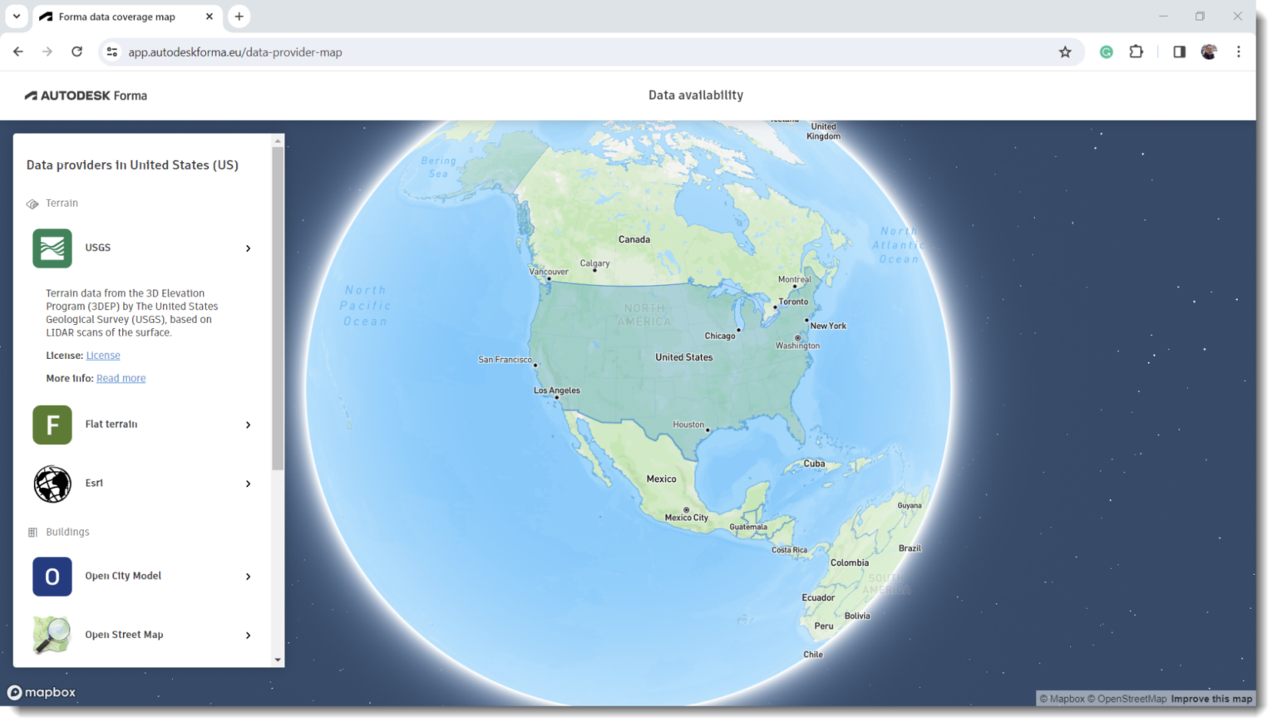Expand the USGS provider details chevron
Screen dimensions: 1277x727
[247, 248]
